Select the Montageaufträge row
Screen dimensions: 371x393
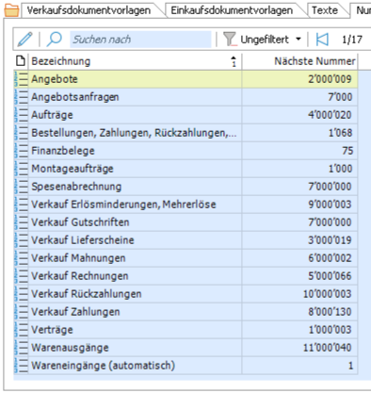click(x=185, y=169)
